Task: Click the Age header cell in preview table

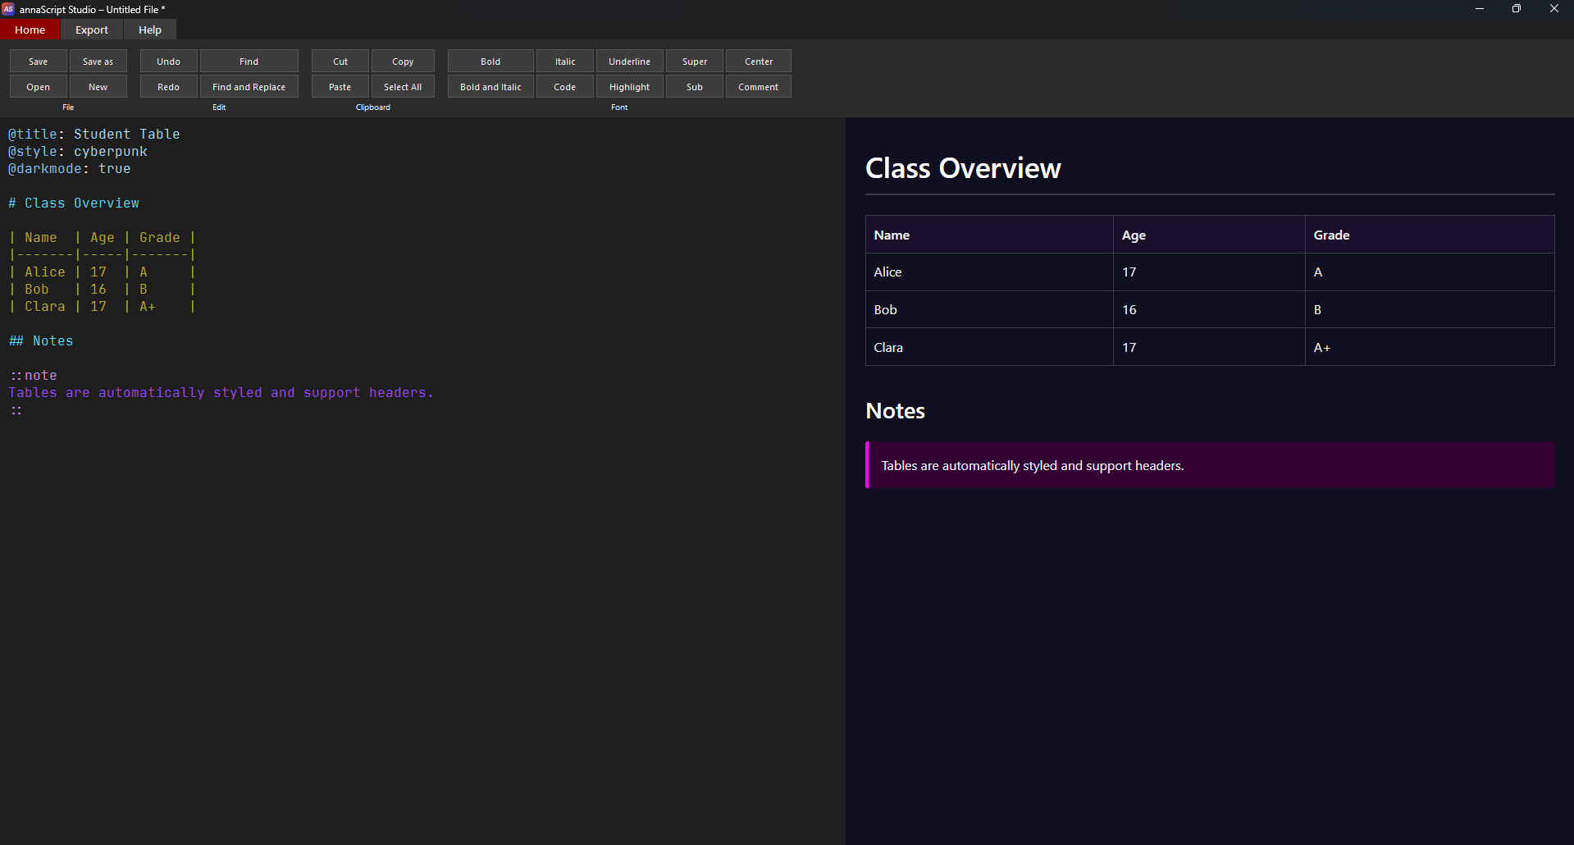Action: pyautogui.click(x=1209, y=235)
